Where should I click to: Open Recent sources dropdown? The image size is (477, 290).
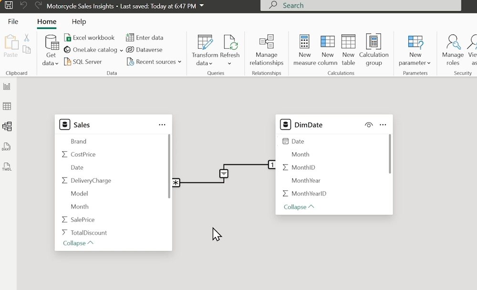tap(154, 62)
